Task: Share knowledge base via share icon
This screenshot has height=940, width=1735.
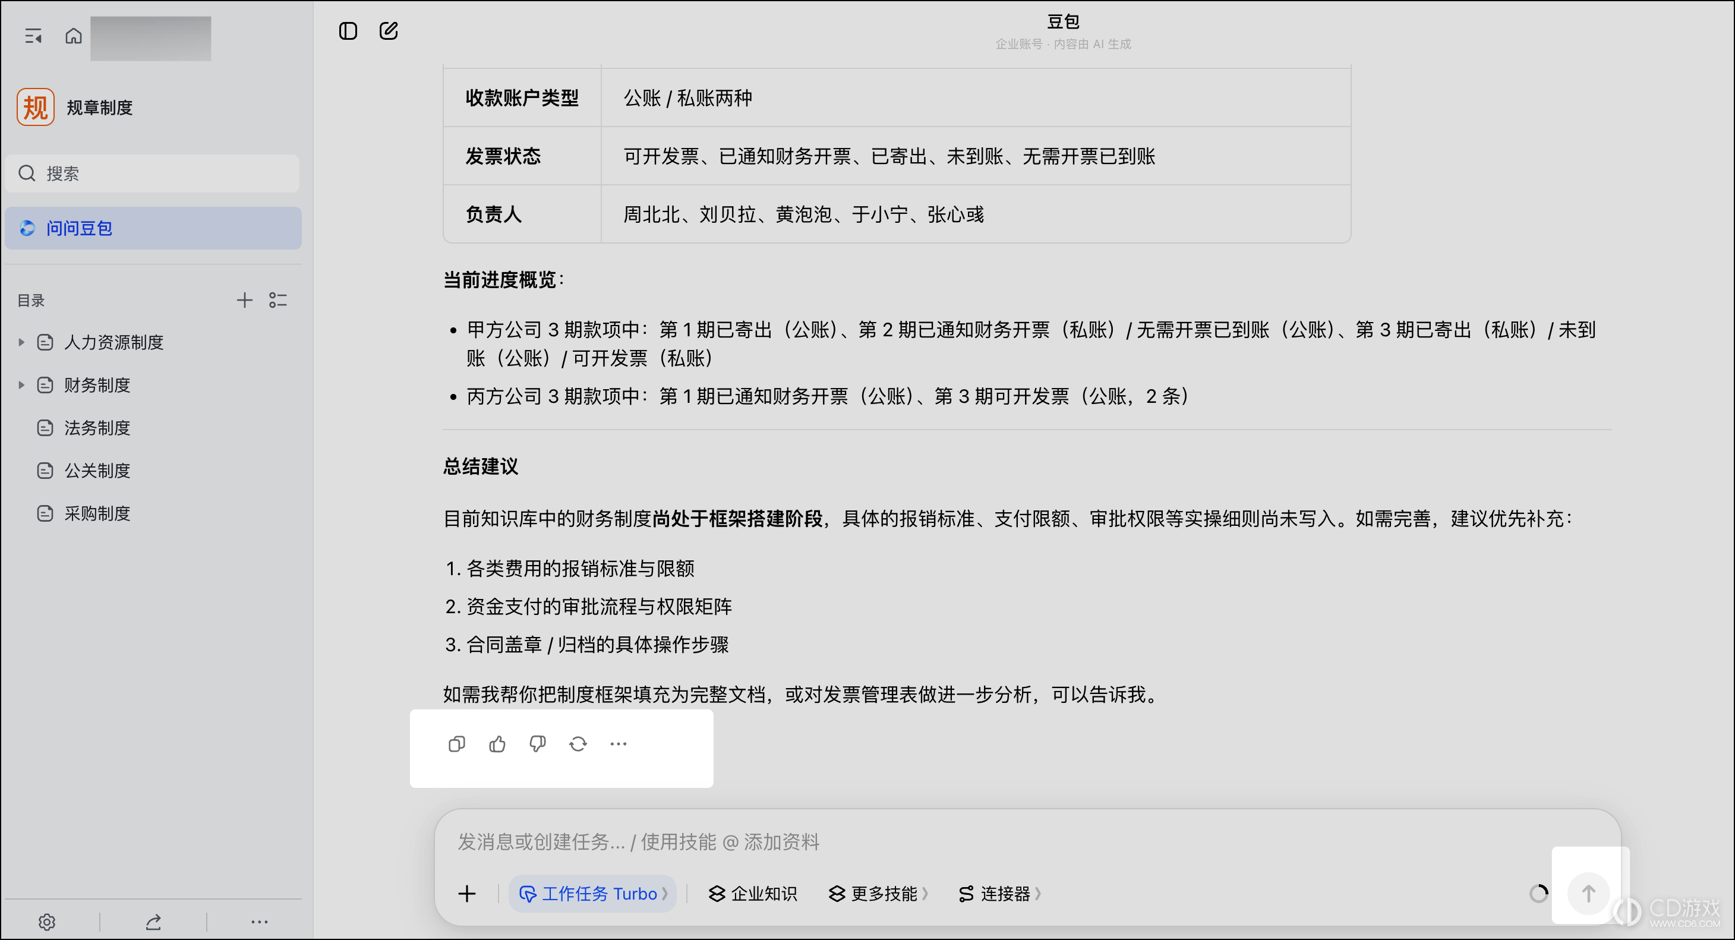Action: (x=153, y=922)
